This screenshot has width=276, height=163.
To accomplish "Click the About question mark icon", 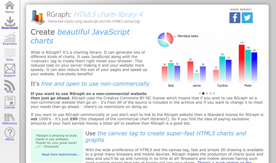I will click(x=10, y=132).
